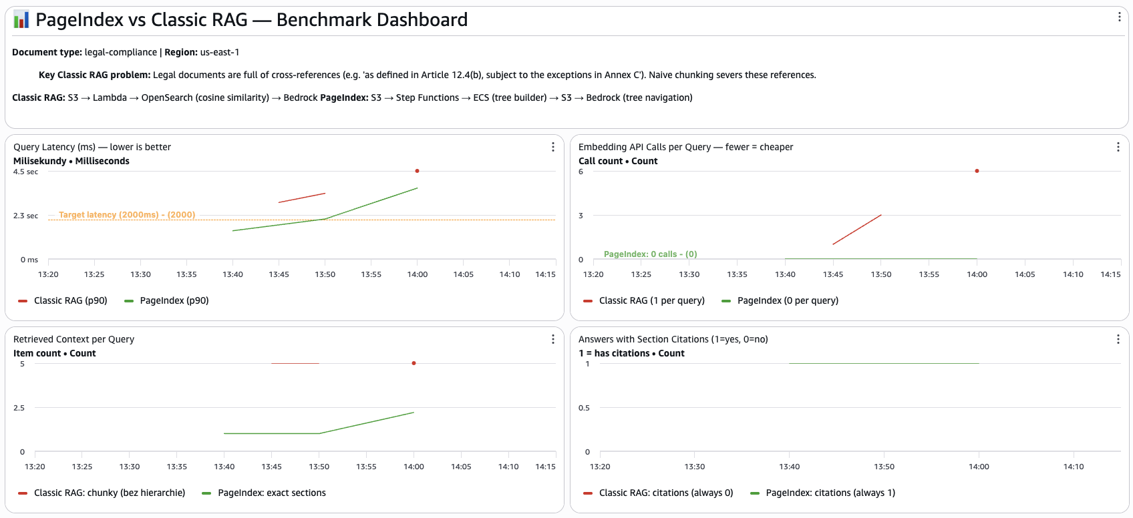Click the bar chart icon beside dashboard title
The image size is (1133, 518).
21,20
